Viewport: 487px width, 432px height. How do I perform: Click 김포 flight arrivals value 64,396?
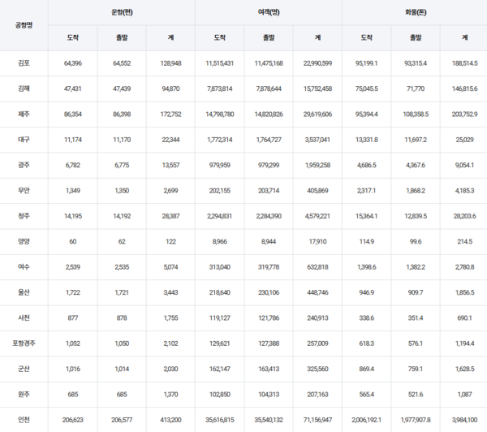73,63
